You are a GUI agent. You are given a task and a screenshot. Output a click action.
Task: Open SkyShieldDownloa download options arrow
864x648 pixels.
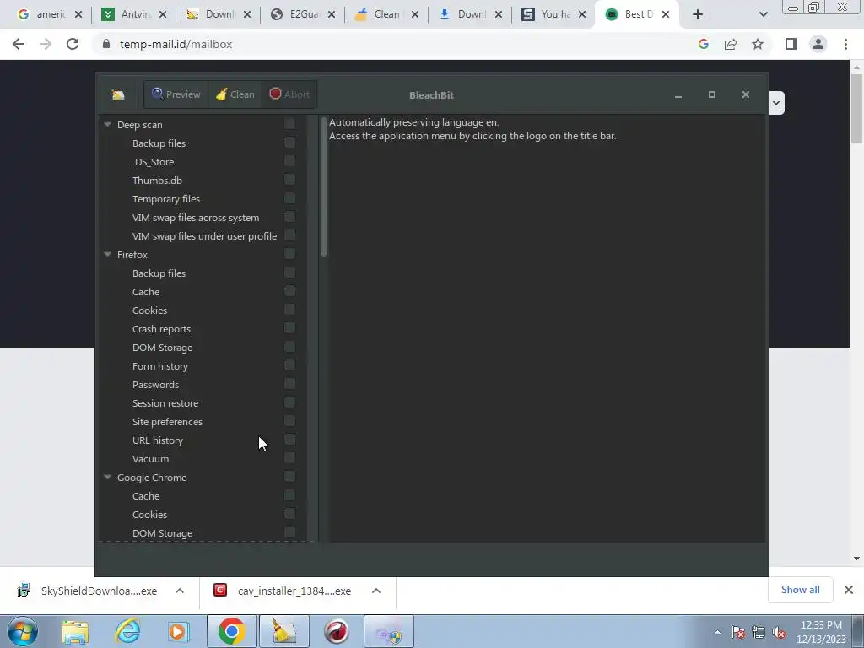click(x=180, y=591)
